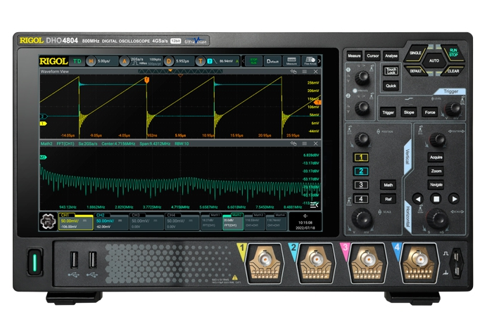Viewport: 487px width, 312px height.
Task: Click the second USB port
Action: coord(93,259)
